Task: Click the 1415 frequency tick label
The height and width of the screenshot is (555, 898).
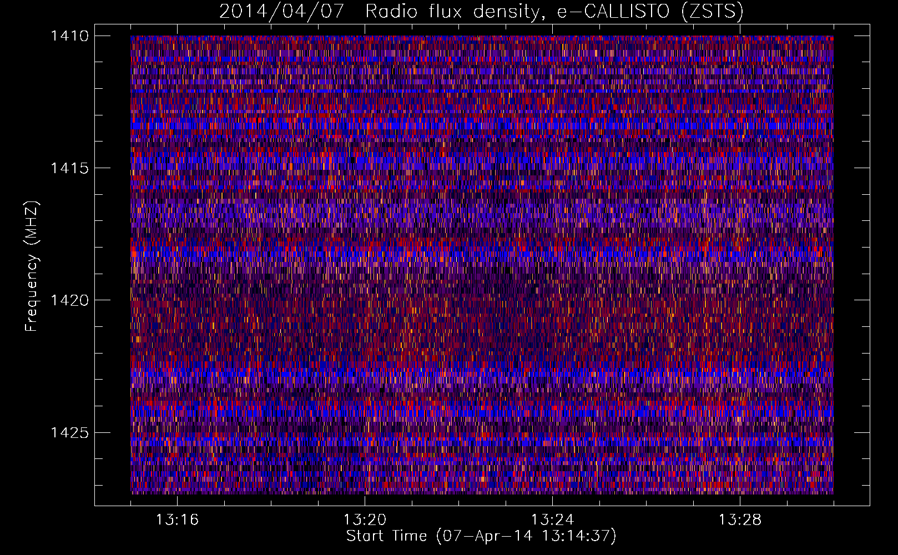Action: pos(69,168)
